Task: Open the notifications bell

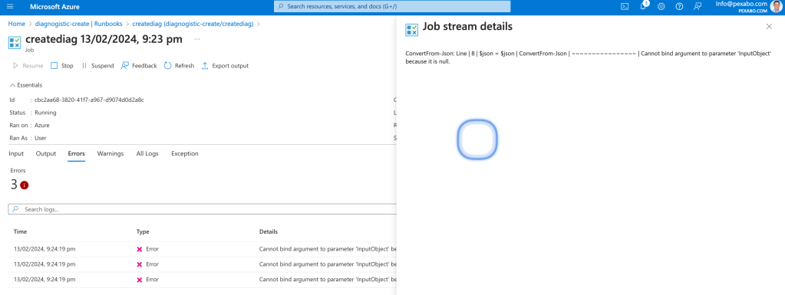Action: 643,6
